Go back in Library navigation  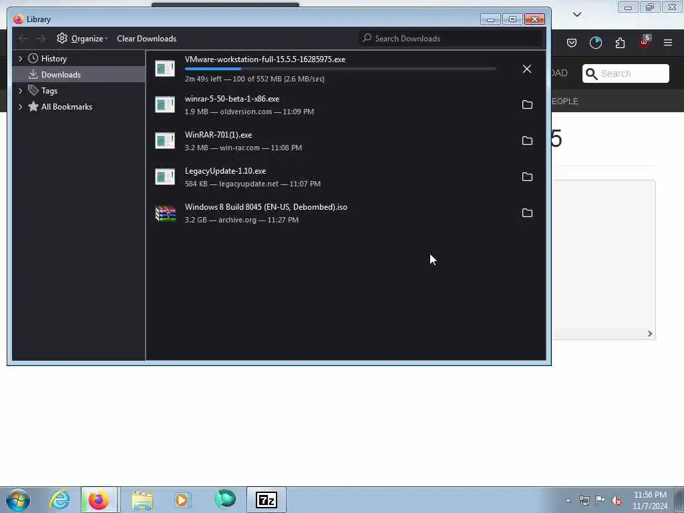[23, 39]
